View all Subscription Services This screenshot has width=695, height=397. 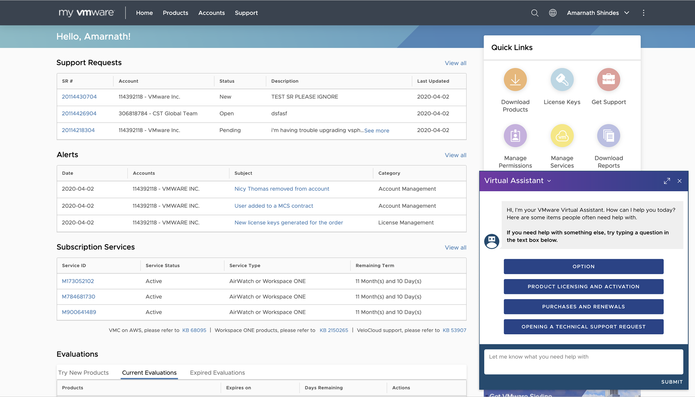click(455, 248)
